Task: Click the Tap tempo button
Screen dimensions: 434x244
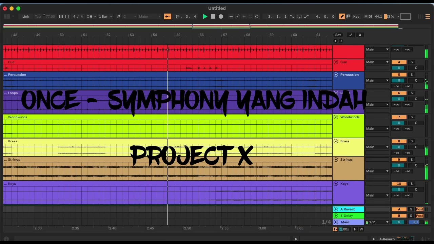Action: click(x=38, y=16)
